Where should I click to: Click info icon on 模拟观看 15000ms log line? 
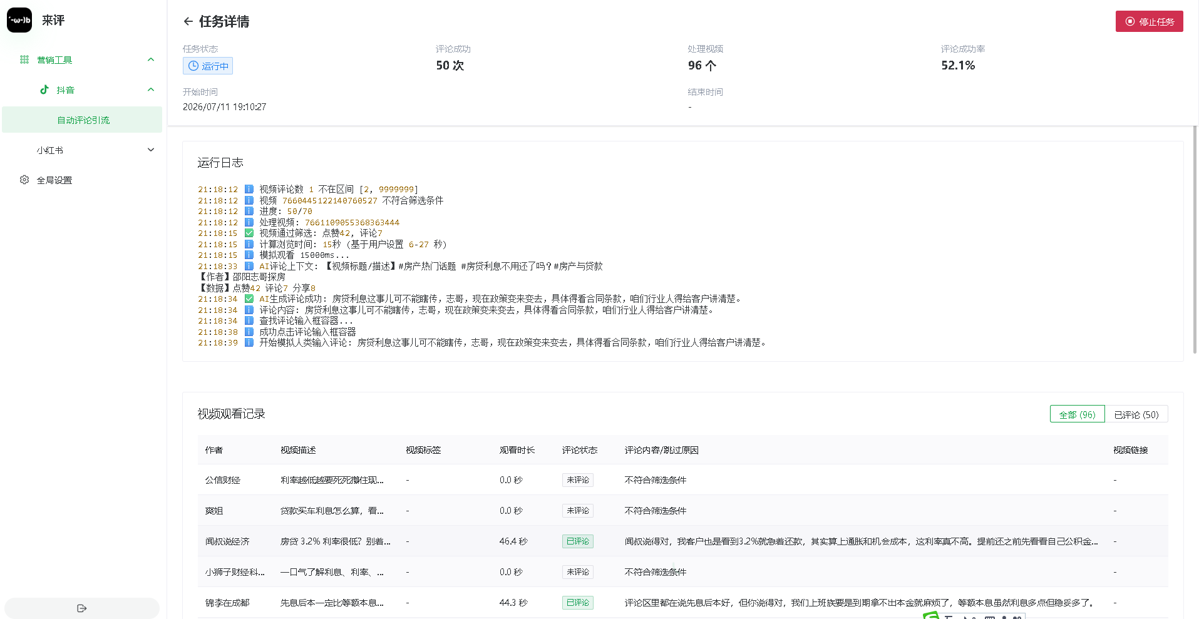249,255
